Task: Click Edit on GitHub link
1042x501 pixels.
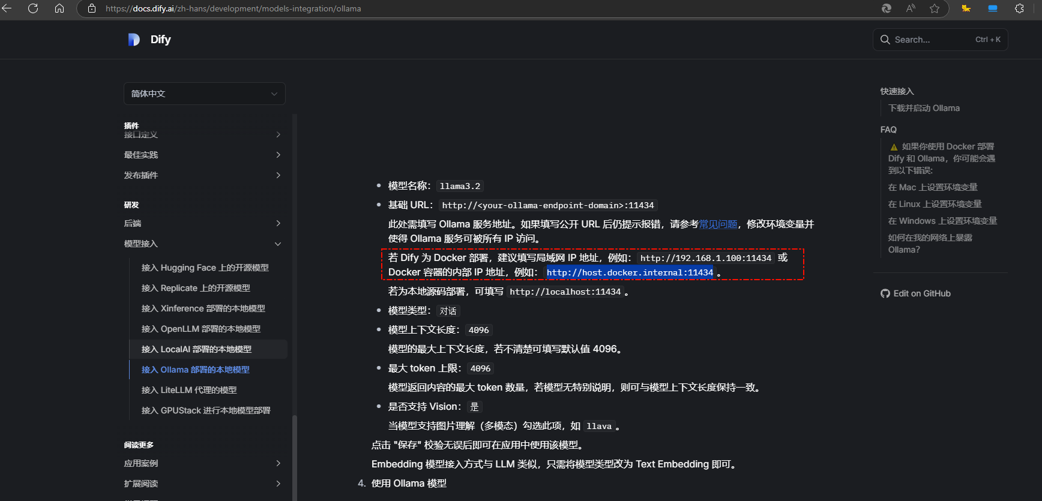Action: pos(915,293)
